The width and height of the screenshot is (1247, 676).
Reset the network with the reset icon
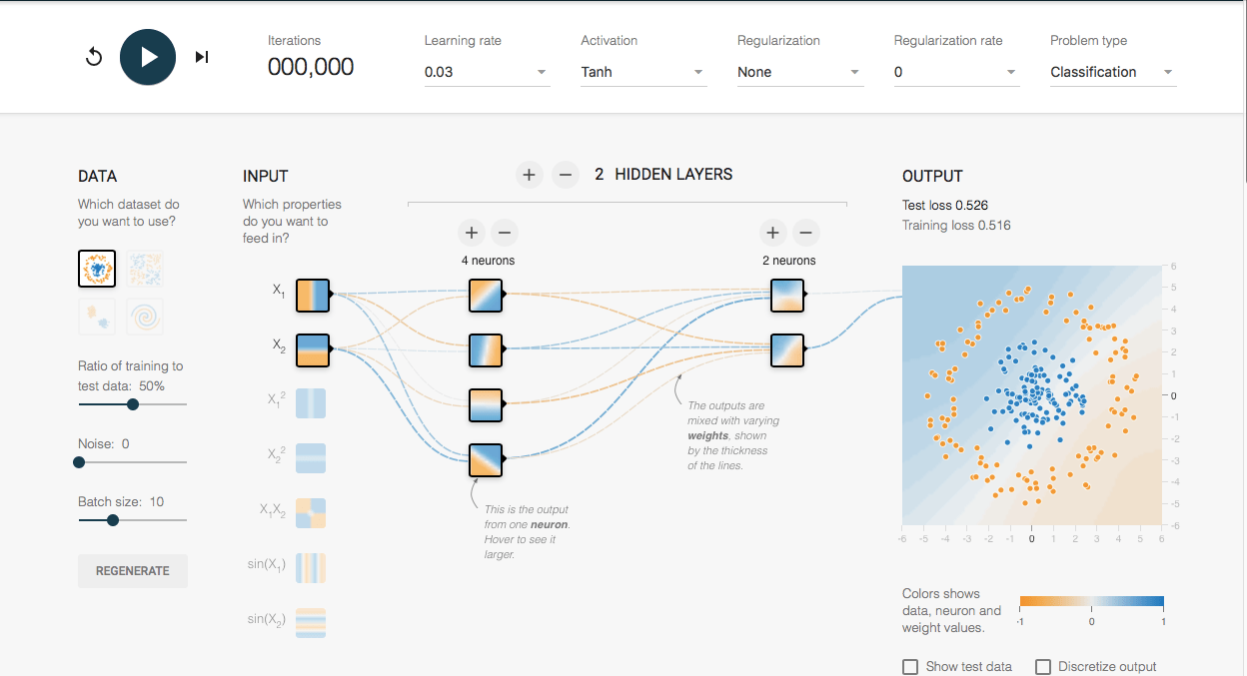tap(94, 57)
